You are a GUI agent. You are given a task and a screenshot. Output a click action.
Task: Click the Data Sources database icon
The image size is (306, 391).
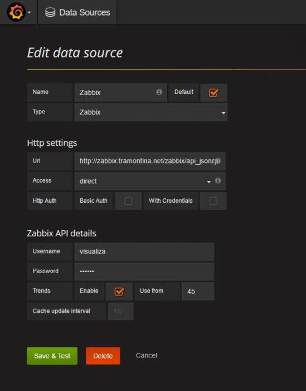click(x=50, y=12)
